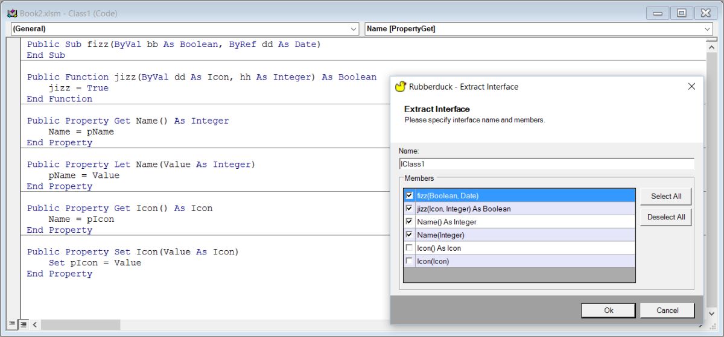The width and height of the screenshot is (724, 337).
Task: Click the Deselect All button
Action: [x=666, y=217]
